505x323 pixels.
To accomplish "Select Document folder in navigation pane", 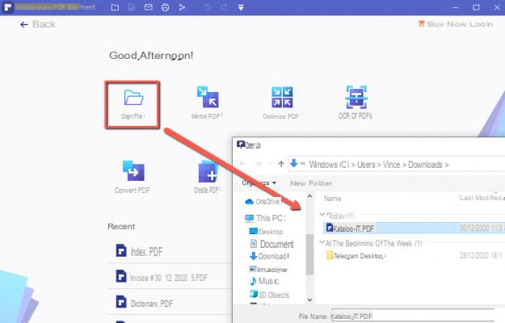I will point(271,244).
